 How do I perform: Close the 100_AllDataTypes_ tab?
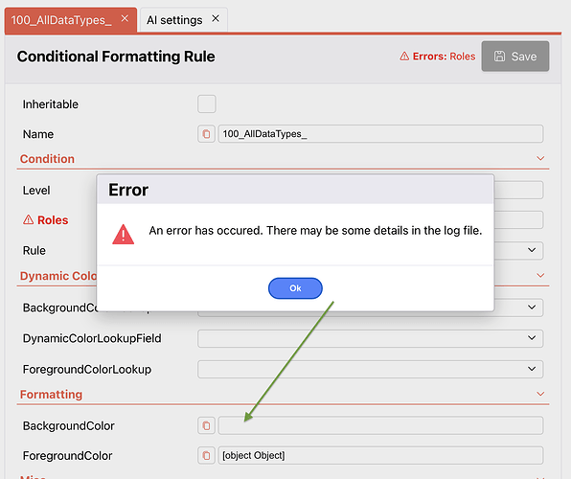pyautogui.click(x=125, y=18)
